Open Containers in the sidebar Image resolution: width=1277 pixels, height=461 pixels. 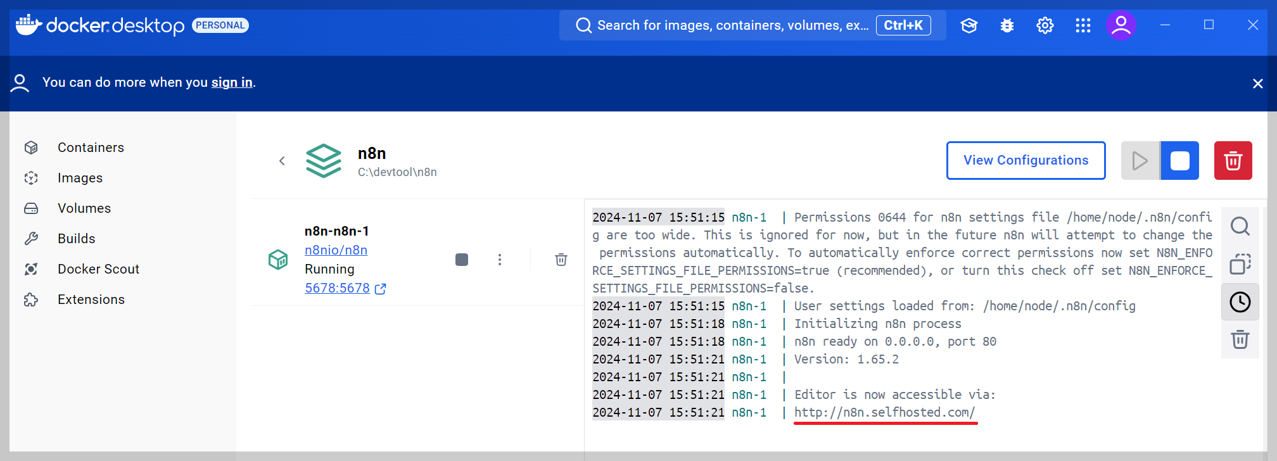click(x=91, y=148)
